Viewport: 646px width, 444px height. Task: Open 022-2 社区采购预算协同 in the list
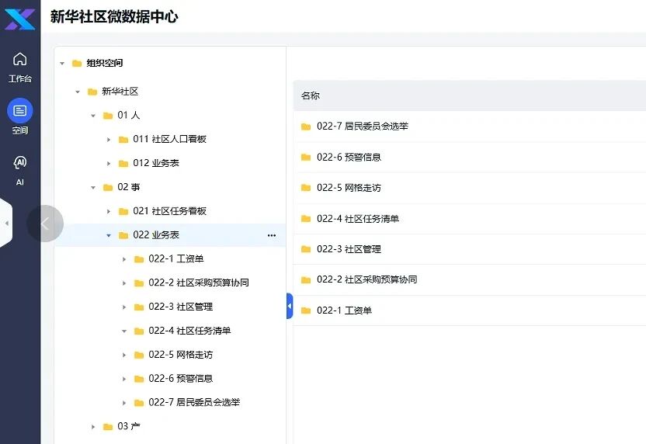(366, 279)
